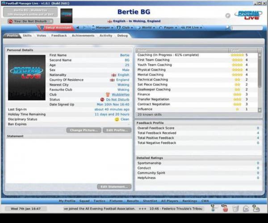Click the Do Not Disturb status icon in Personal Details
Image resolution: width=268 pixels, height=223 pixels.
point(102,99)
